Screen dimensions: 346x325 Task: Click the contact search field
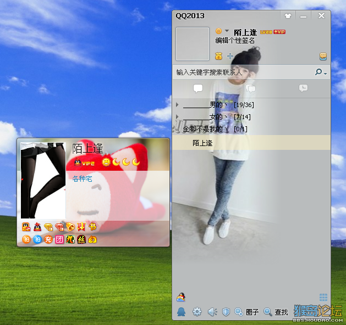click(x=243, y=72)
